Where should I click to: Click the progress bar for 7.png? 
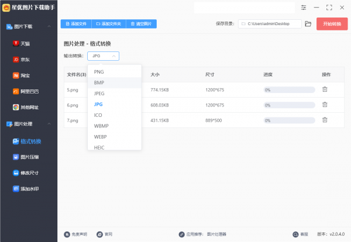[x=289, y=120]
